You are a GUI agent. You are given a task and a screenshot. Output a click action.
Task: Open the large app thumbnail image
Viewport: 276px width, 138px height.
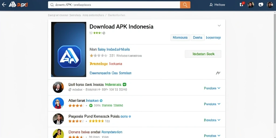click(x=69, y=49)
